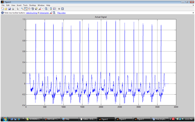Click the "Play video" link
The image size is (195, 122).
point(61,13)
